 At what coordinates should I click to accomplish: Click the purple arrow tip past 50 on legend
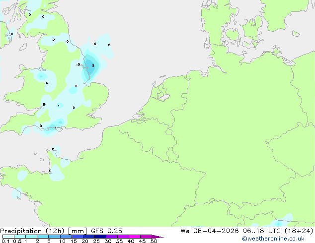[157, 237]
